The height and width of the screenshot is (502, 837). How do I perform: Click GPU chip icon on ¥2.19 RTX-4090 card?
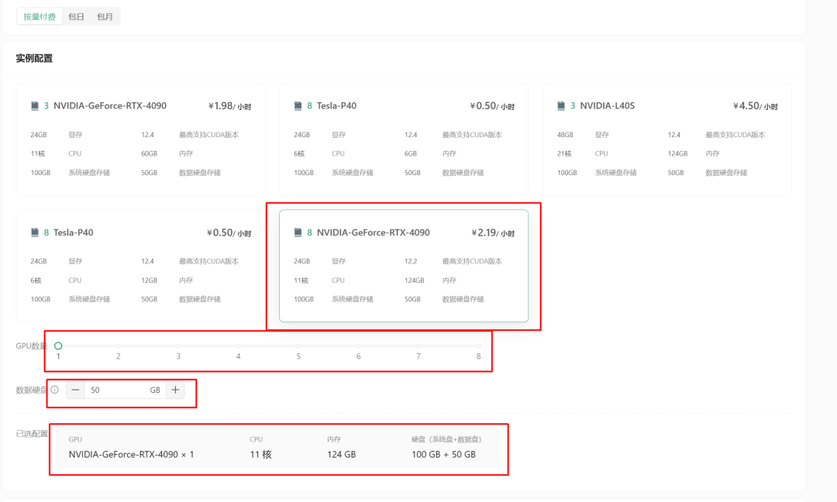298,232
